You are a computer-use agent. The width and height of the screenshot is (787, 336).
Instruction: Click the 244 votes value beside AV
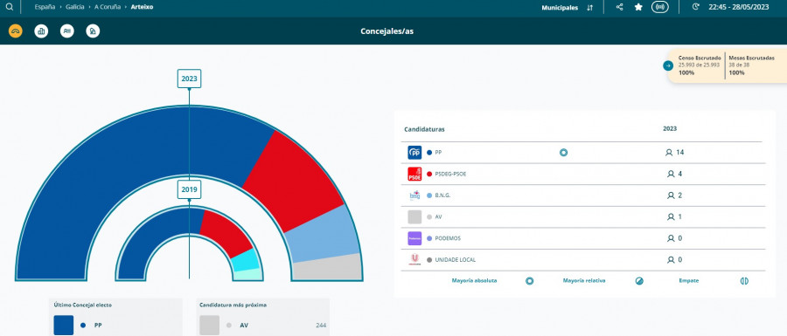point(321,326)
